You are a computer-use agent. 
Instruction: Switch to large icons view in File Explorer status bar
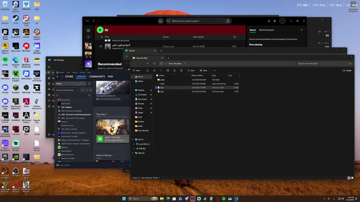[x=352, y=178]
